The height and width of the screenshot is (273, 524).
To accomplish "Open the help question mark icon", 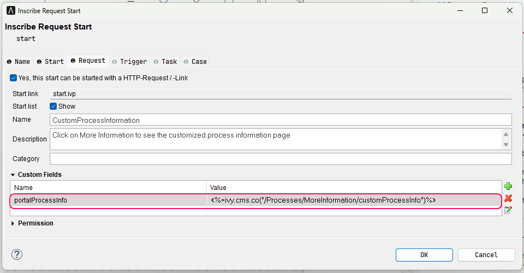I will (x=17, y=254).
